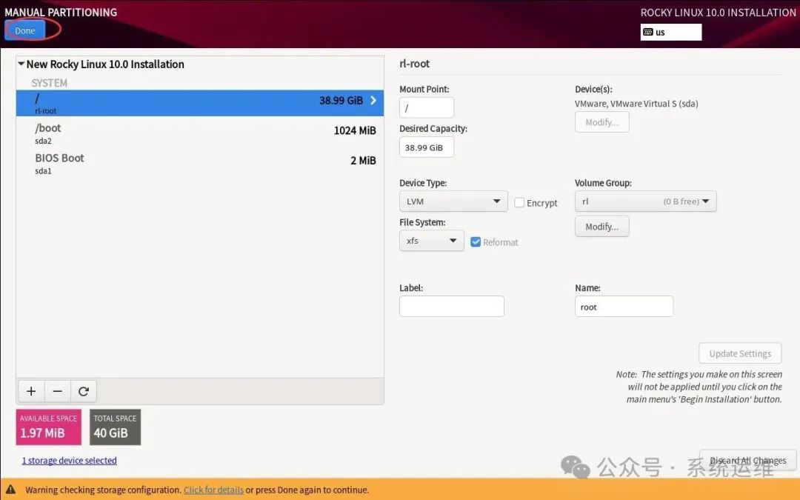Click the Desired Capacity input field

click(426, 147)
